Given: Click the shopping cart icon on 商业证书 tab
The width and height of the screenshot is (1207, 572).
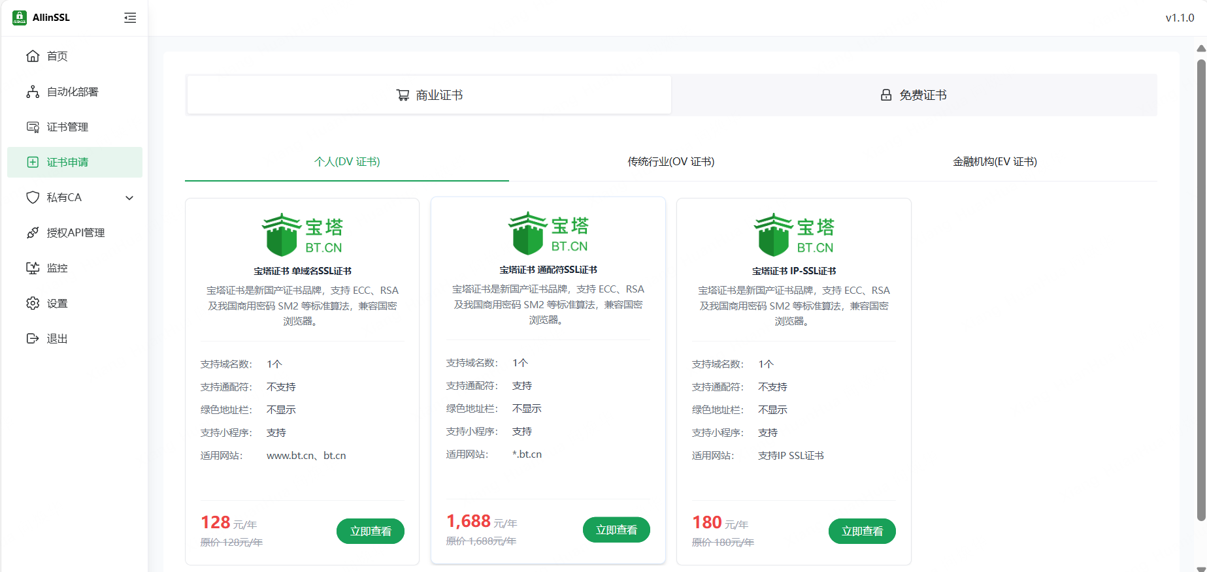Looking at the screenshot, I should point(403,95).
